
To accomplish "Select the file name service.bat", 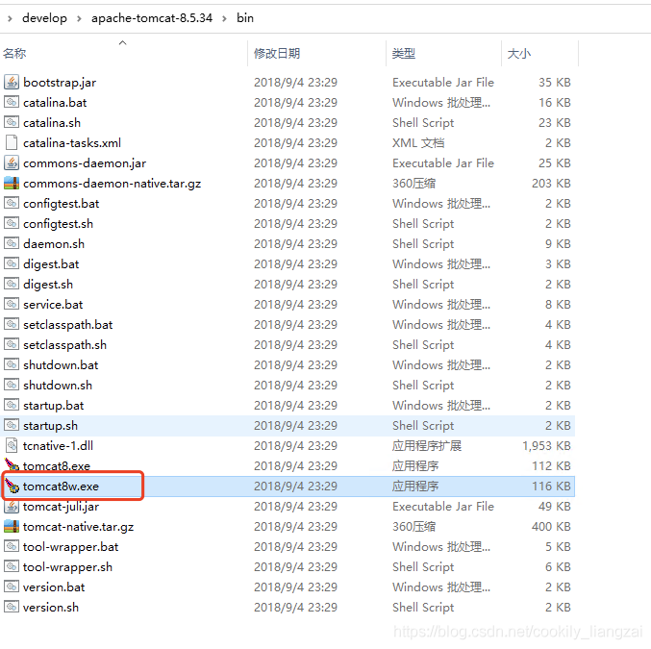I will [53, 305].
